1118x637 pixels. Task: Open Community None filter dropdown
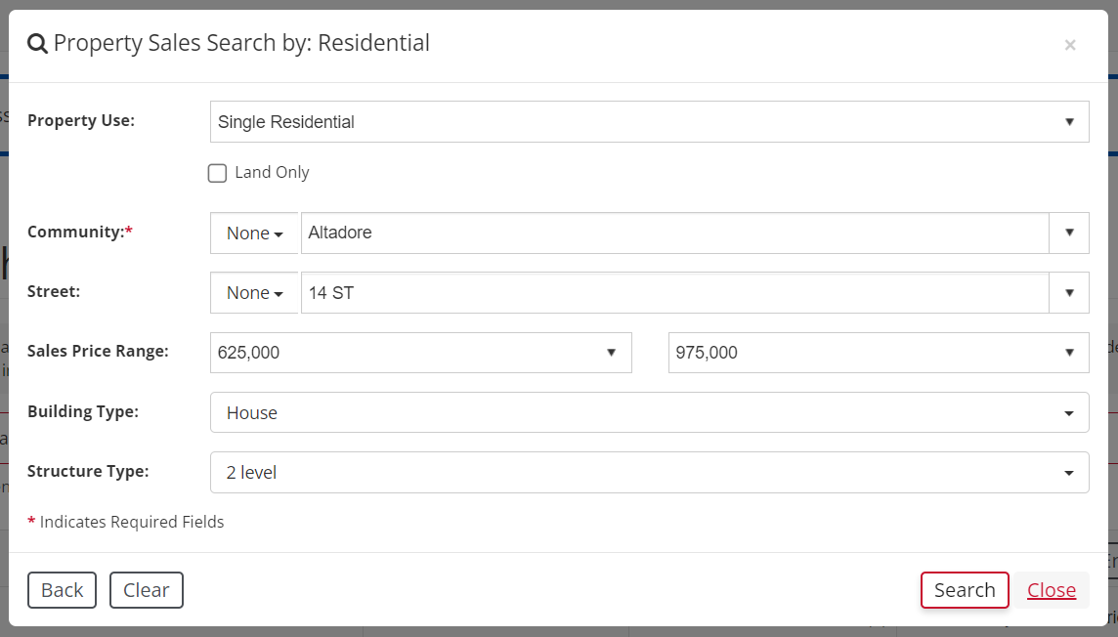[x=254, y=233]
